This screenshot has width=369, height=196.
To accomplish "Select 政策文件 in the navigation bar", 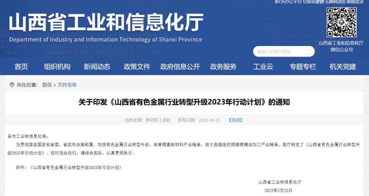I will [137, 67].
